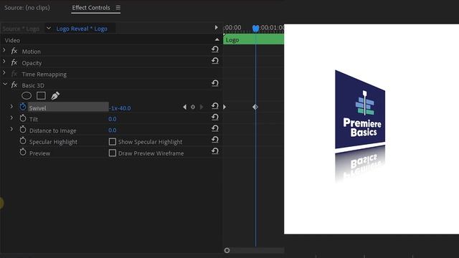The width and height of the screenshot is (459, 258).
Task: Toggle animation stopwatch for Preview
Action: pos(23,153)
